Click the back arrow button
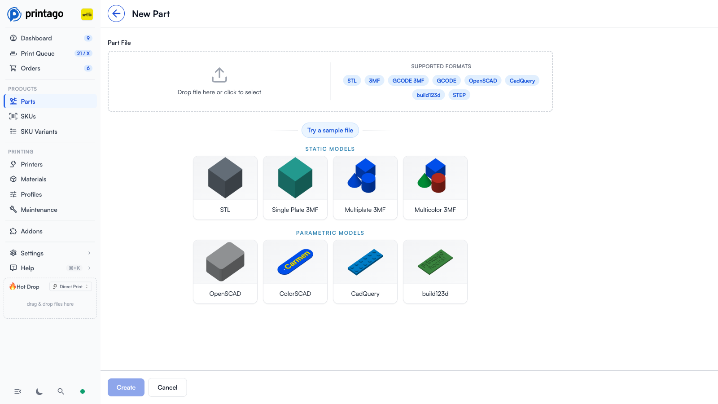The image size is (718, 404). point(116,13)
